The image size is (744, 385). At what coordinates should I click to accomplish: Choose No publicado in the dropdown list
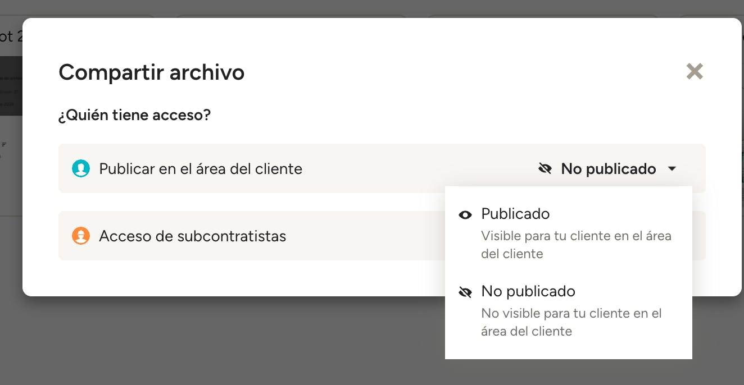click(528, 291)
